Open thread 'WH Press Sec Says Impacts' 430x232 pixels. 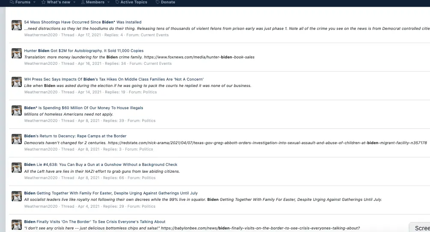[x=114, y=79]
